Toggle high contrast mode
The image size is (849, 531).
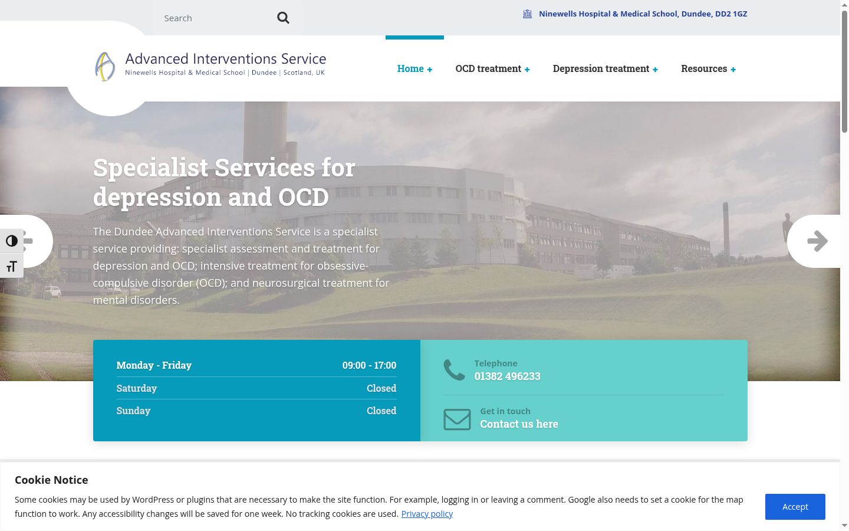coord(12,241)
